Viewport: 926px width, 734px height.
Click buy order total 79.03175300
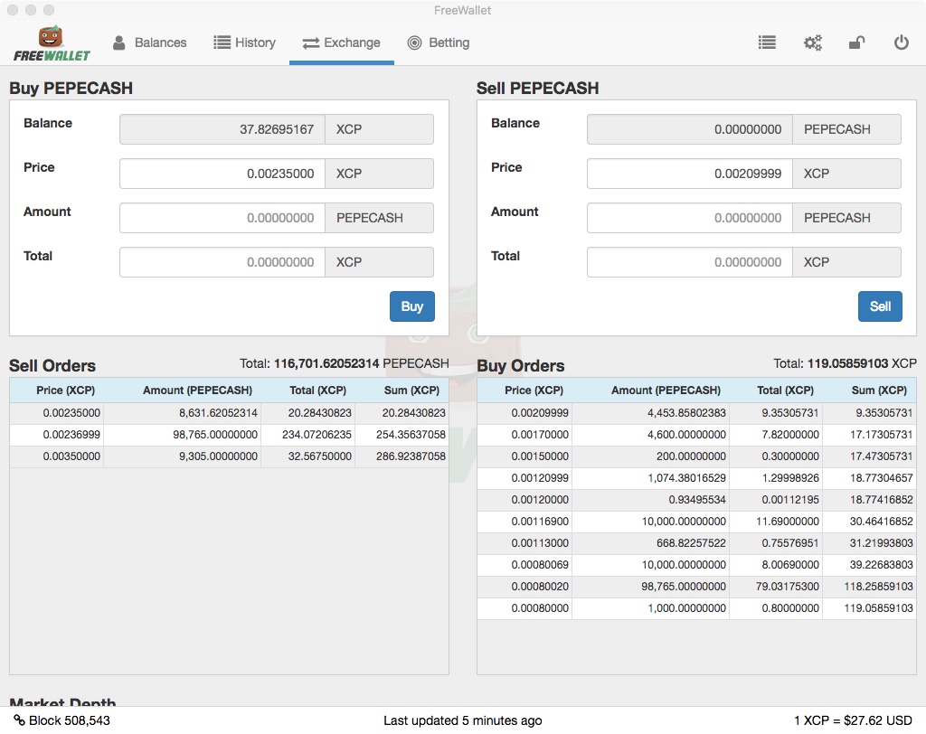[x=788, y=587]
